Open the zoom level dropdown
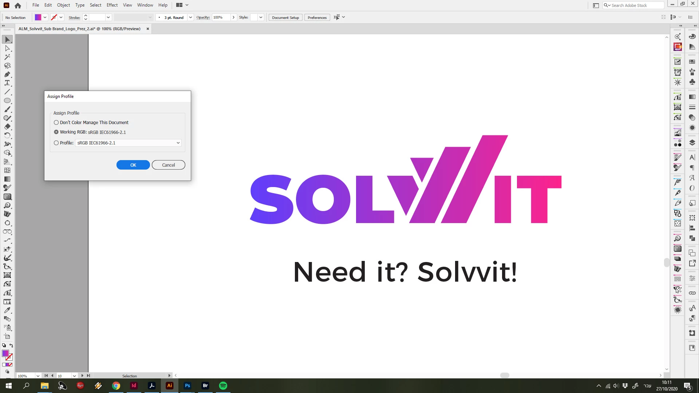This screenshot has height=393, width=699. tap(38, 376)
